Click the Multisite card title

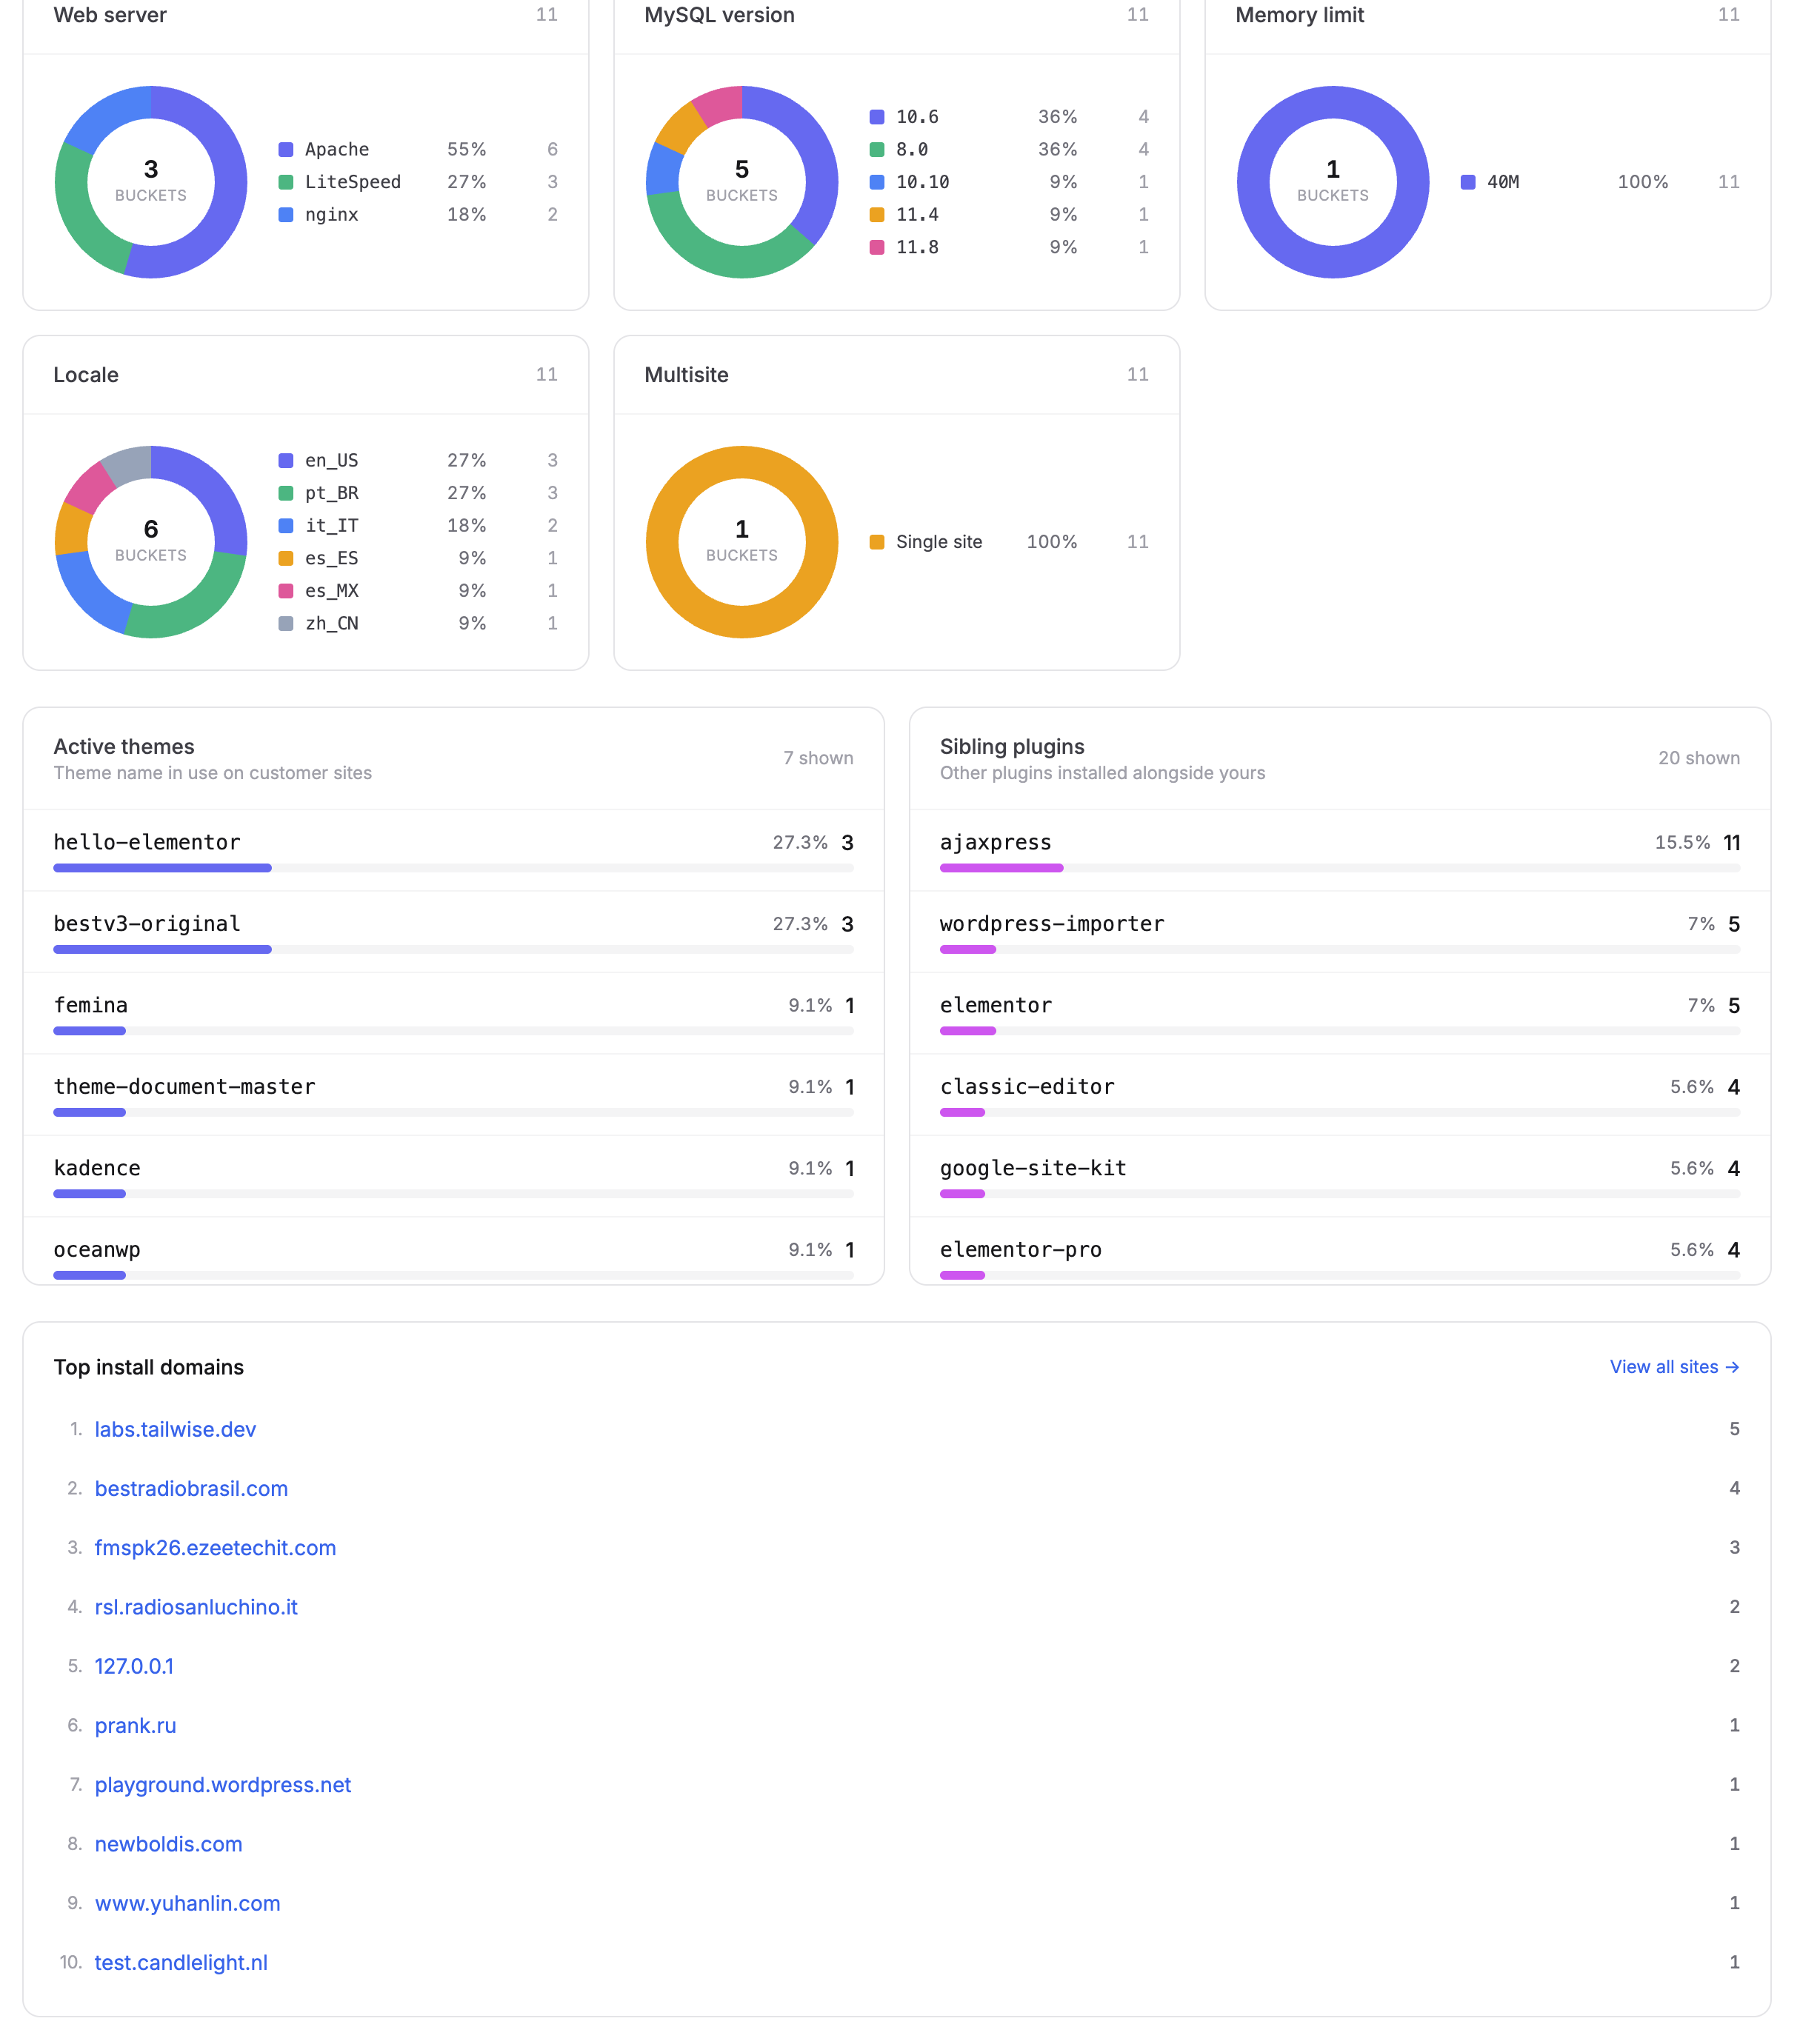click(x=686, y=375)
